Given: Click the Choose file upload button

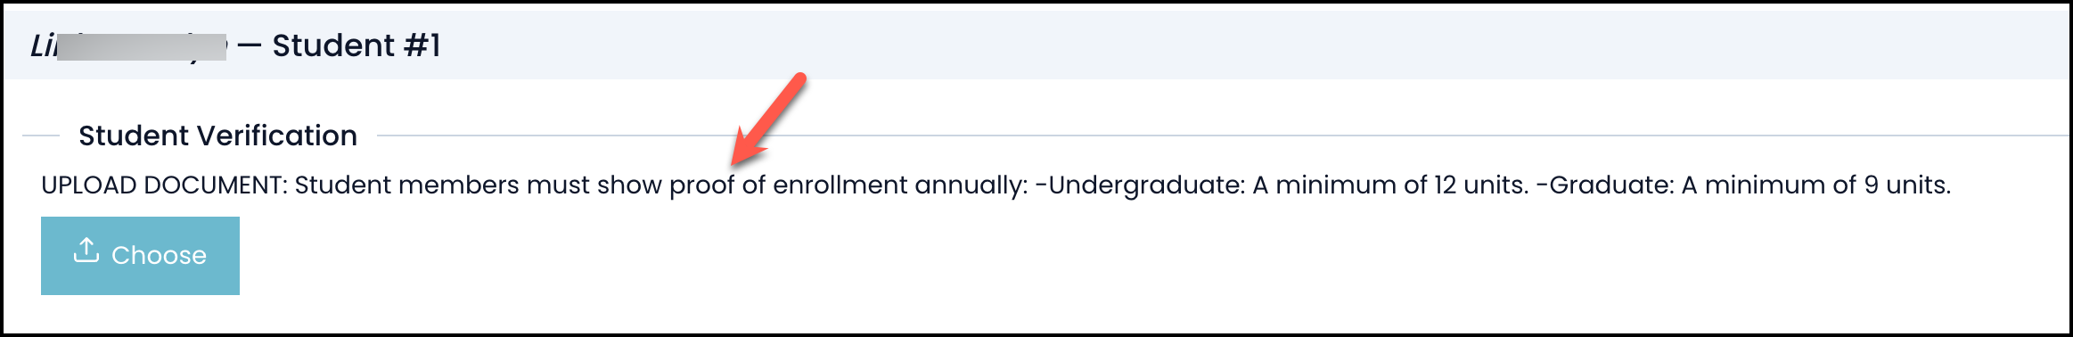Looking at the screenshot, I should pyautogui.click(x=140, y=256).
